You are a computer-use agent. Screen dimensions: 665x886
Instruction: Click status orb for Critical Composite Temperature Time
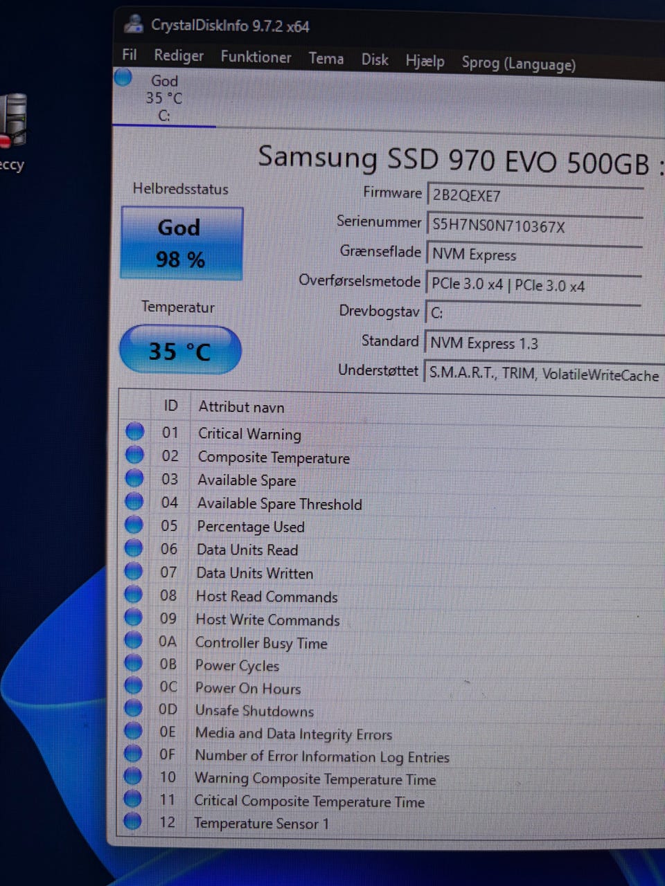pyautogui.click(x=132, y=799)
